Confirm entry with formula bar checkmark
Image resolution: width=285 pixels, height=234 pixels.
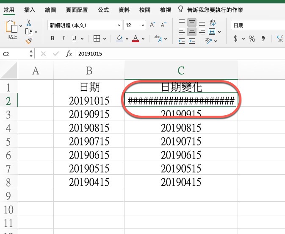coord(56,54)
